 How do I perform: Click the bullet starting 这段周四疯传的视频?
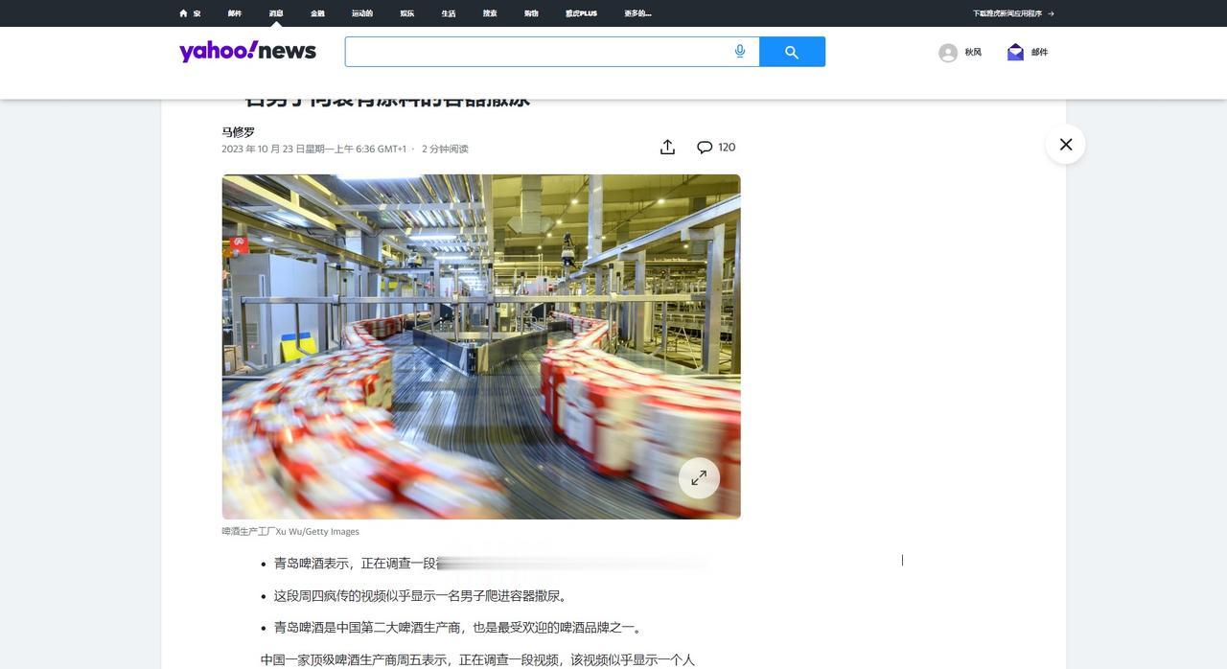pyautogui.click(x=423, y=596)
